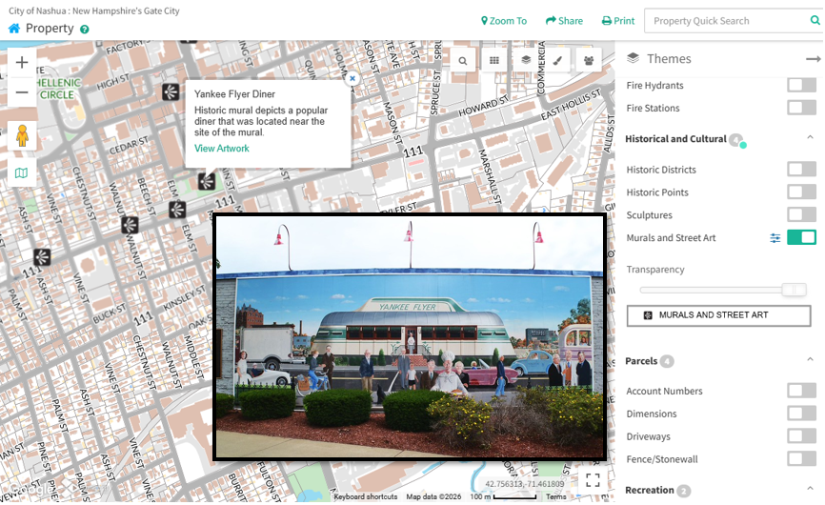Collapse the Themes panel with arrow icon
The width and height of the screenshot is (825, 505).
[813, 59]
